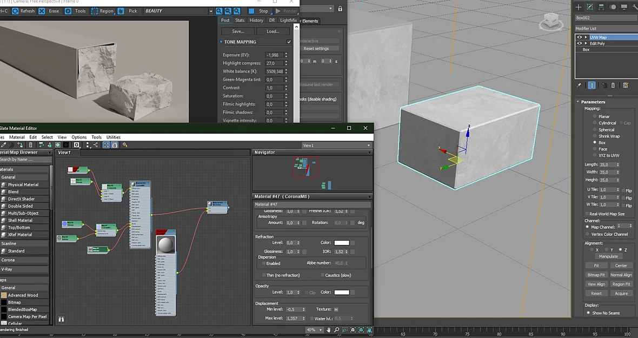Click the Acquire button in UVW Map parameters
The image size is (638, 338).
click(621, 293)
